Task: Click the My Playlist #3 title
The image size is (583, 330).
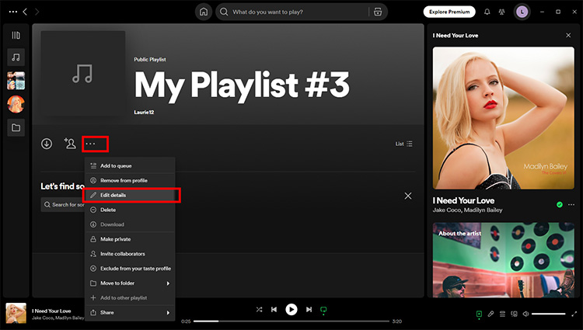Action: pos(242,85)
